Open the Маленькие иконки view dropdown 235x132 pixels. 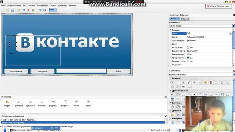[234, 74]
